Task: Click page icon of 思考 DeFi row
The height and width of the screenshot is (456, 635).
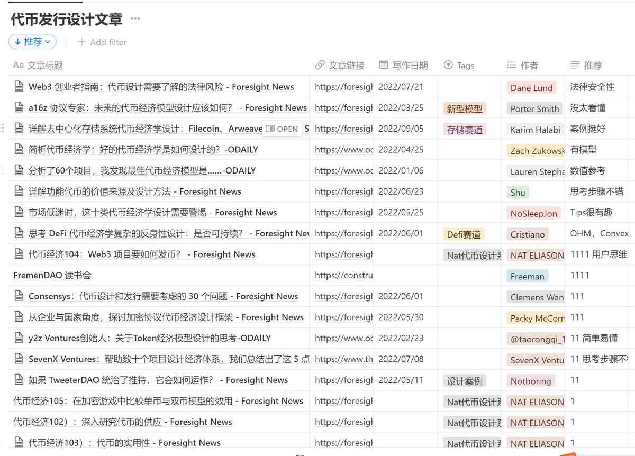Action: [19, 233]
